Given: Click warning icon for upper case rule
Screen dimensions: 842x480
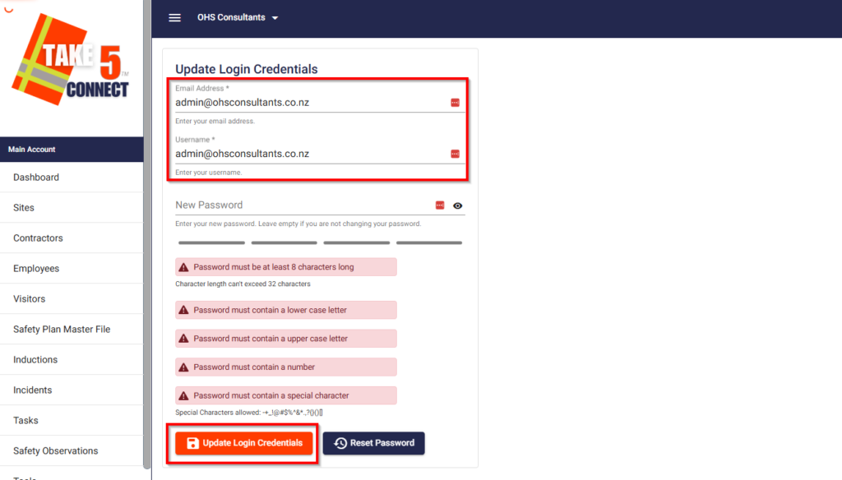Looking at the screenshot, I should 183,339.
